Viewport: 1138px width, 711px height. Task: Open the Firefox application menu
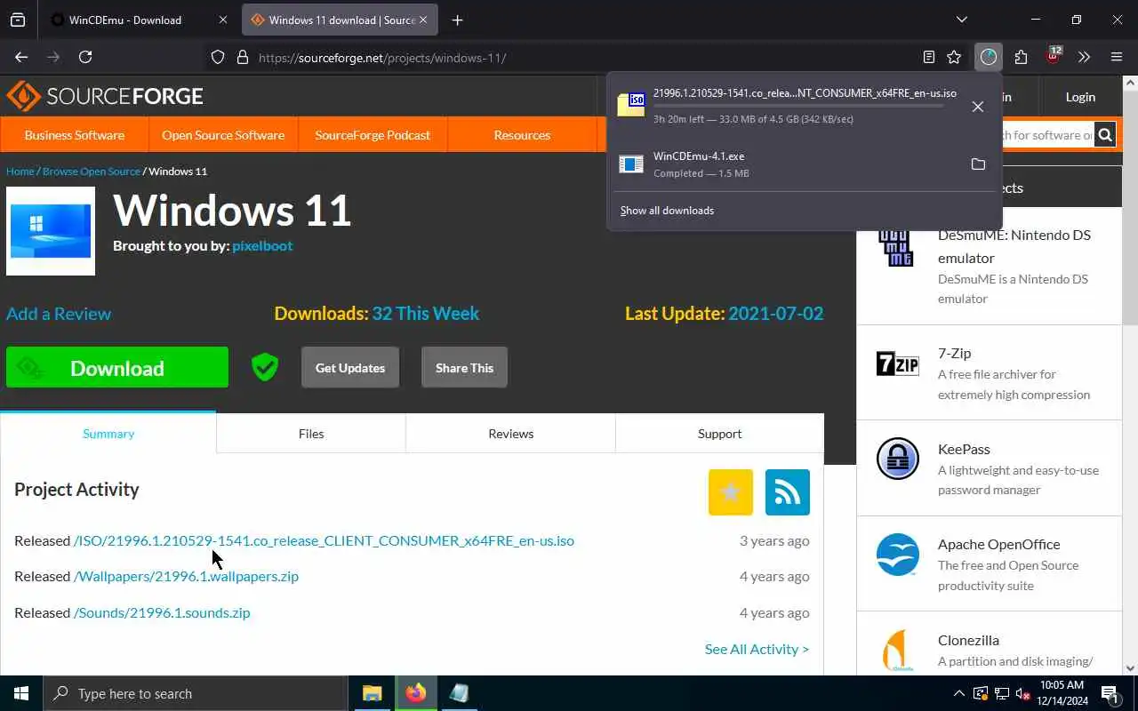[x=1117, y=57]
